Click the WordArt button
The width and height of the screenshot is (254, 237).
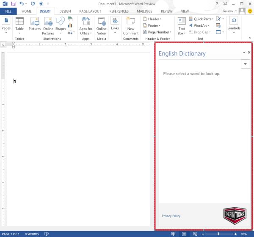coord(199,25)
